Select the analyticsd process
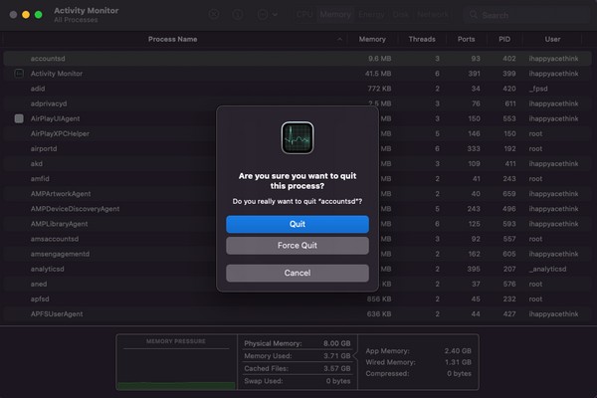597x398 pixels. (x=47, y=269)
